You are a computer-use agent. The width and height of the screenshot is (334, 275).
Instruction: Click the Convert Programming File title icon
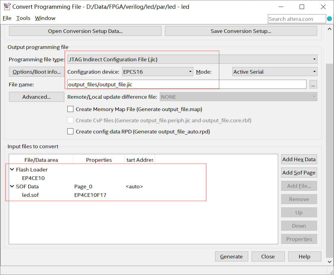pyautogui.click(x=7, y=7)
